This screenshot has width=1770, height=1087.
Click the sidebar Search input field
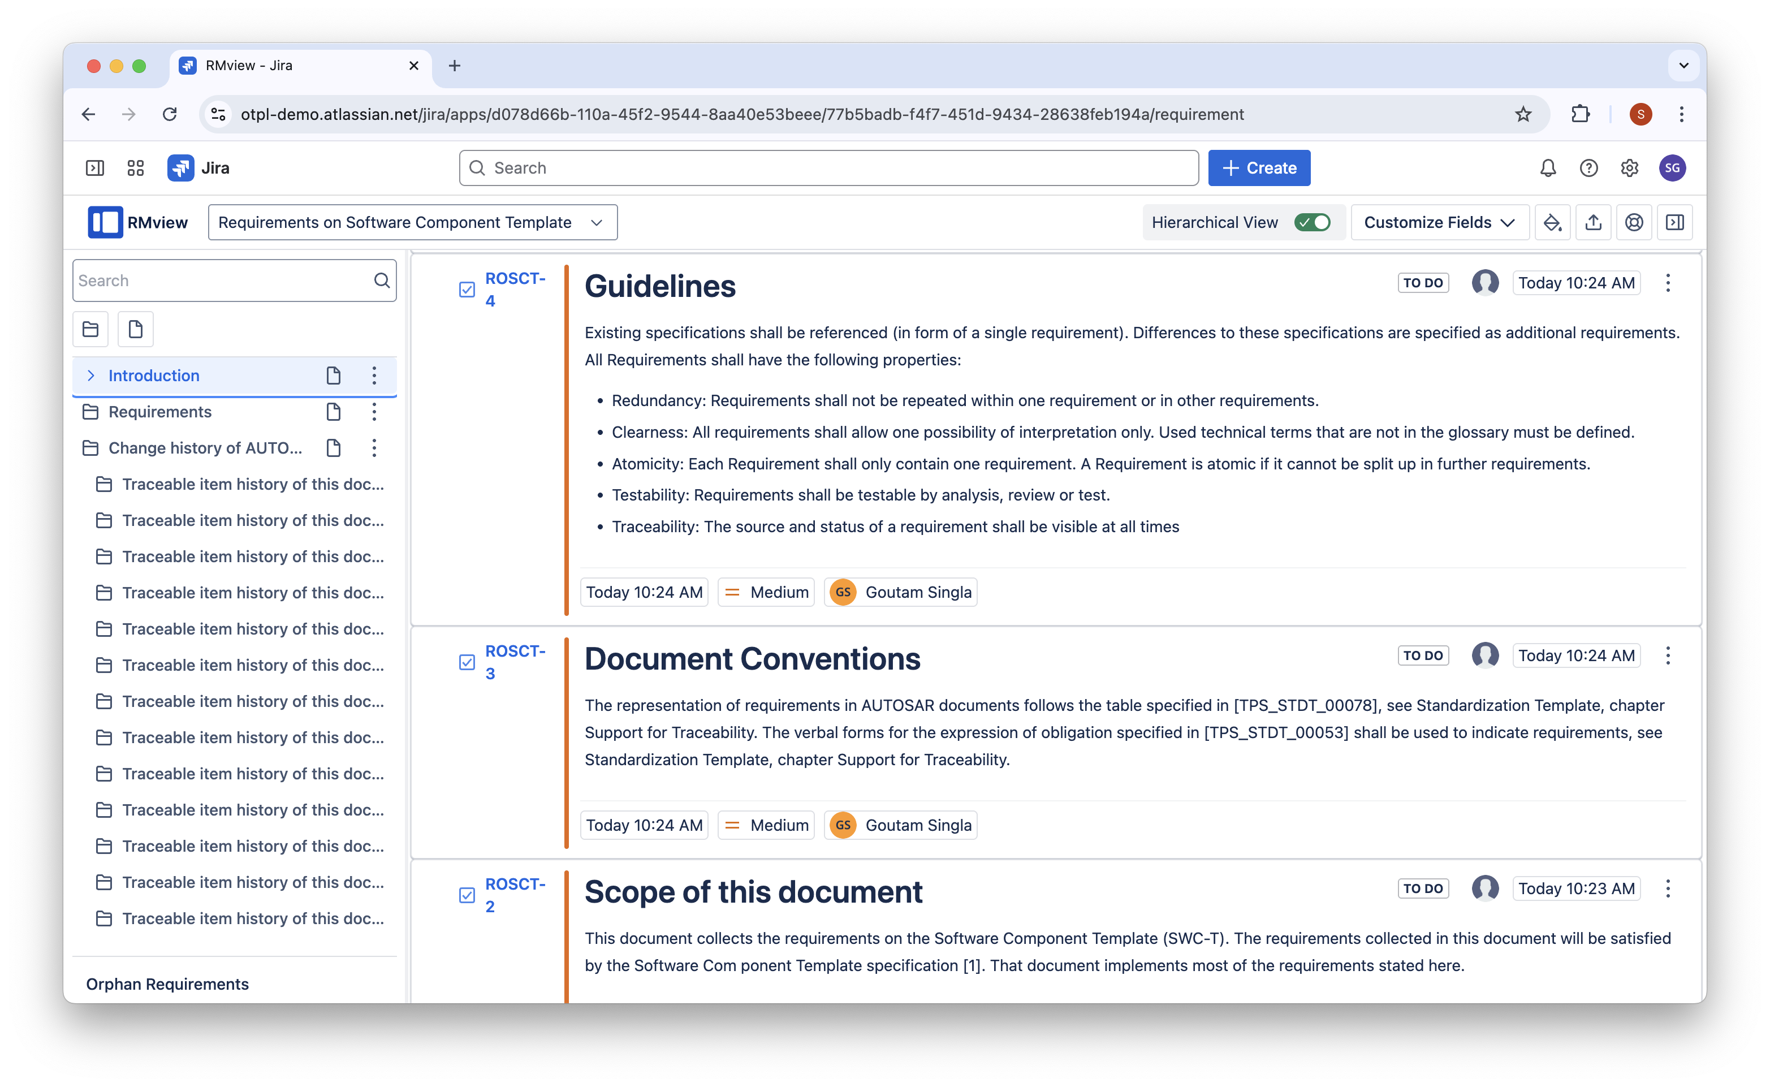click(223, 281)
